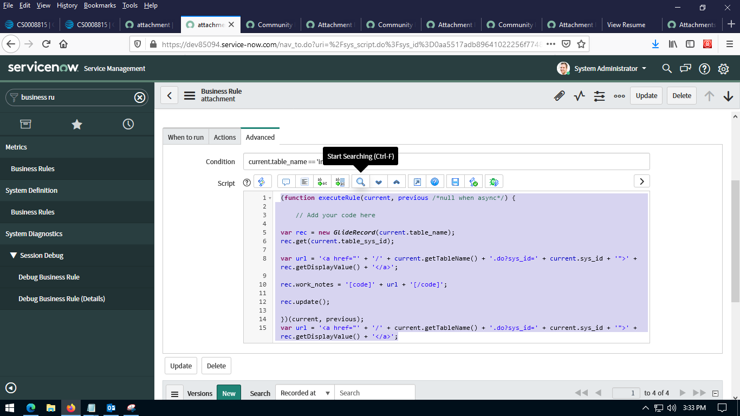Click Versions page number field
The width and height of the screenshot is (740, 416).
[x=626, y=393]
